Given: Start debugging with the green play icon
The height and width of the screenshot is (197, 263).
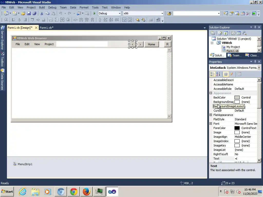Looking at the screenshot, I should click(x=94, y=13).
